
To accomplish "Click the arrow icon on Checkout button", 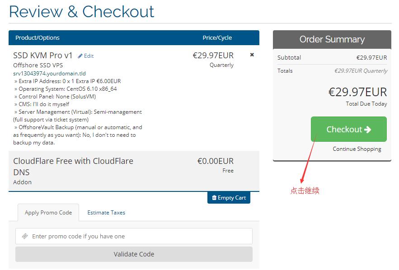I will (x=367, y=130).
